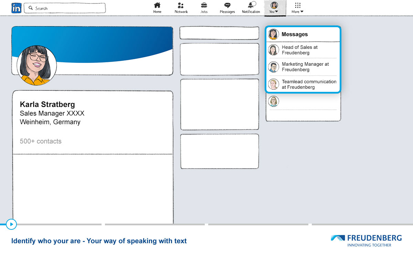Open the Teamlead communication at Freudenberg message

pyautogui.click(x=303, y=84)
